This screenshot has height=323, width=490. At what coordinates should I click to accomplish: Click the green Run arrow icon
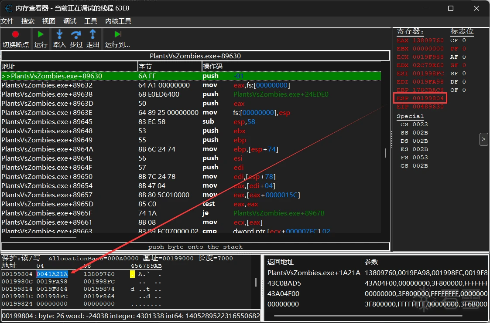click(x=41, y=34)
